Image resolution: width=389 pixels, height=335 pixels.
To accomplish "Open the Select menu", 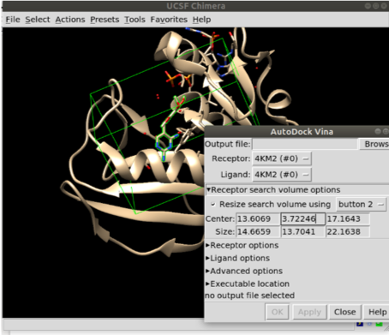I will point(38,20).
